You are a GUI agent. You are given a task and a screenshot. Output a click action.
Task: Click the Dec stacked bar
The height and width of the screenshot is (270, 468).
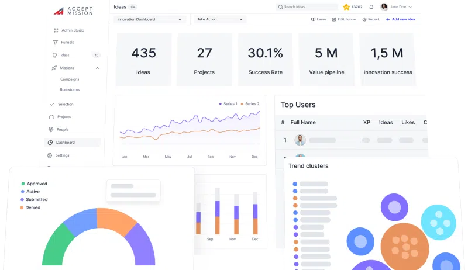tap(255, 213)
